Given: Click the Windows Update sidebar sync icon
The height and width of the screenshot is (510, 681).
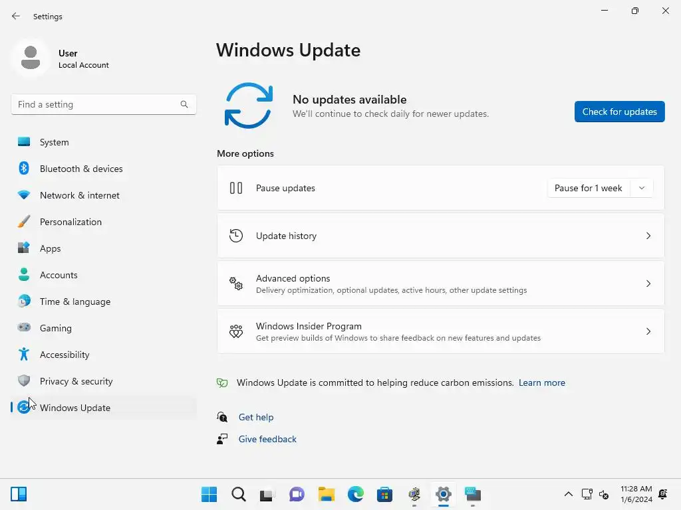Looking at the screenshot, I should [24, 407].
